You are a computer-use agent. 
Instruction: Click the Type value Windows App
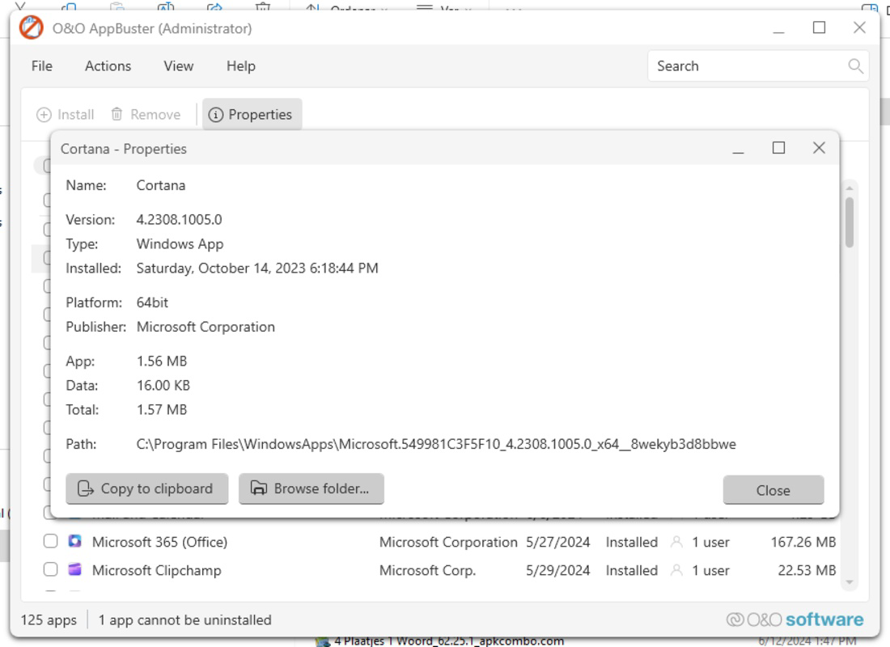coord(180,244)
